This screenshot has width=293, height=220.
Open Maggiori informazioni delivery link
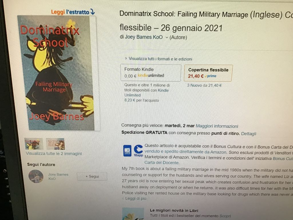point(217,126)
